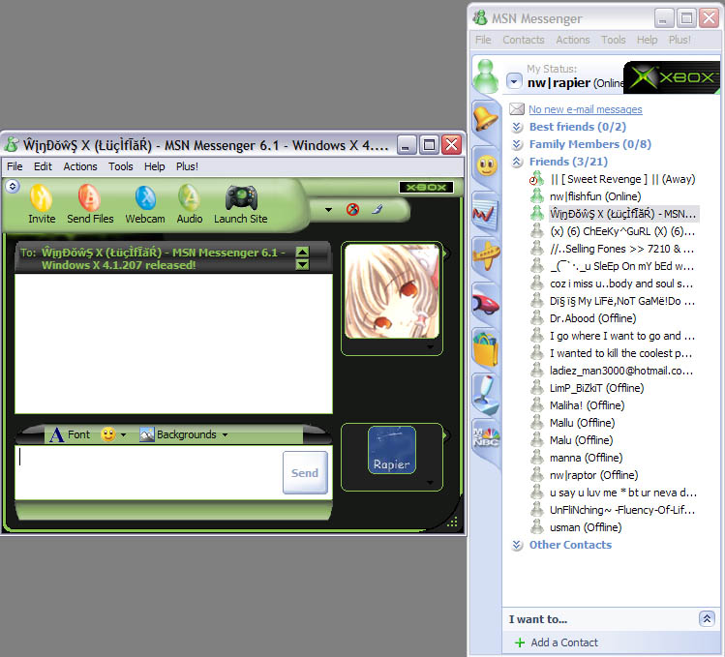Open Help menu in conversation window
725x657 pixels.
154,166
